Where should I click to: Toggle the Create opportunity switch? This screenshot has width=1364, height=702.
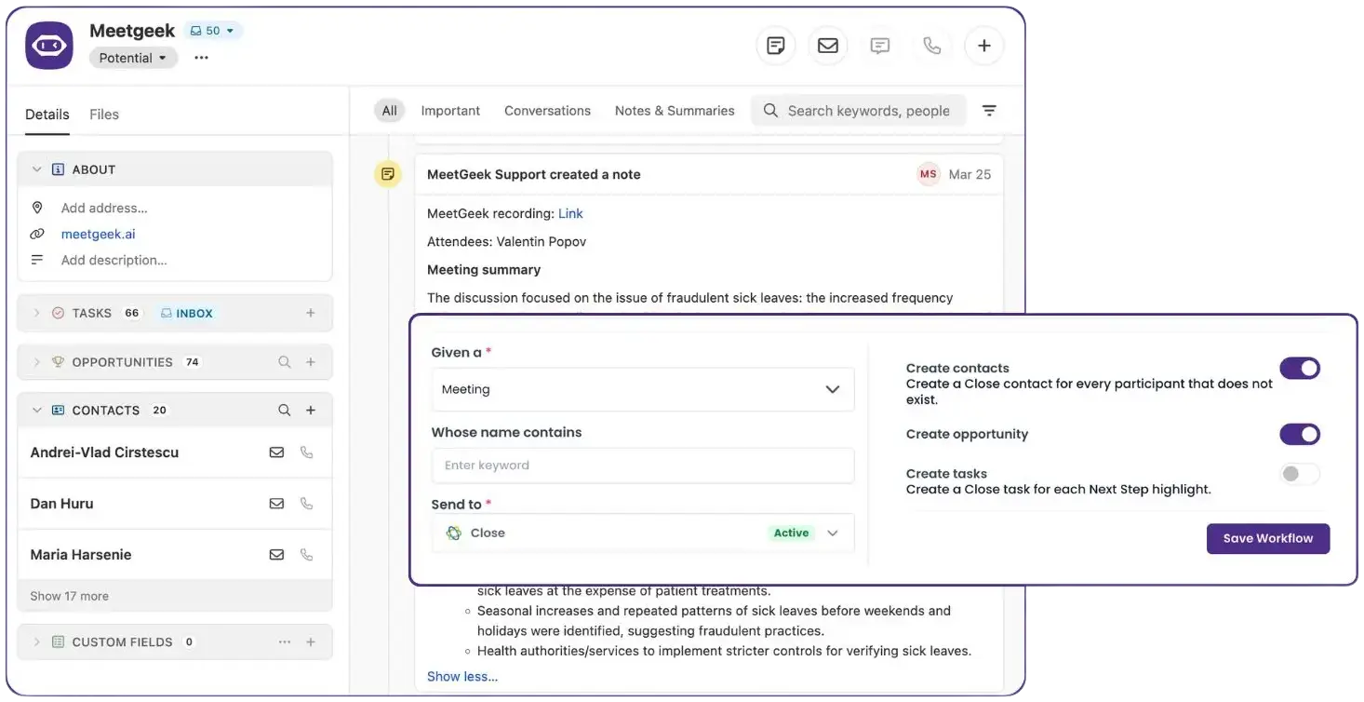[x=1300, y=434]
